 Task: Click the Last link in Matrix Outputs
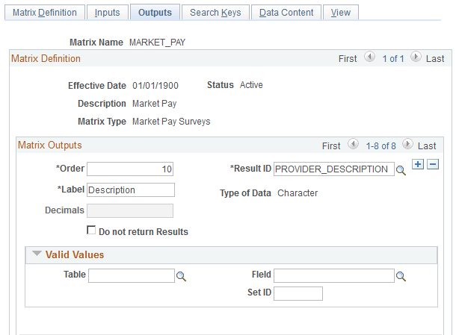click(x=427, y=145)
